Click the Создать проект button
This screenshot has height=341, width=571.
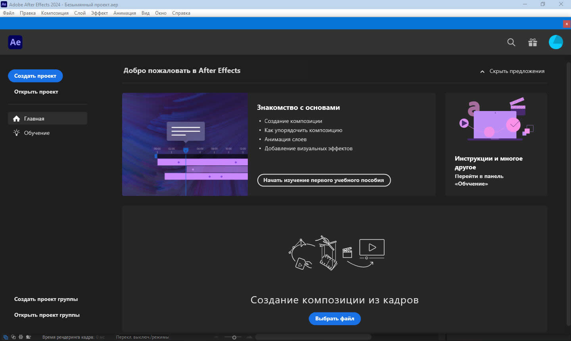(x=35, y=76)
